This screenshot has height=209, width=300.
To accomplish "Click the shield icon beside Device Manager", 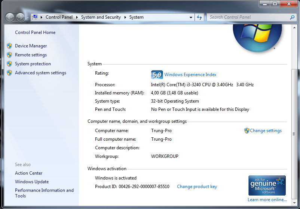I will [x=9, y=46].
